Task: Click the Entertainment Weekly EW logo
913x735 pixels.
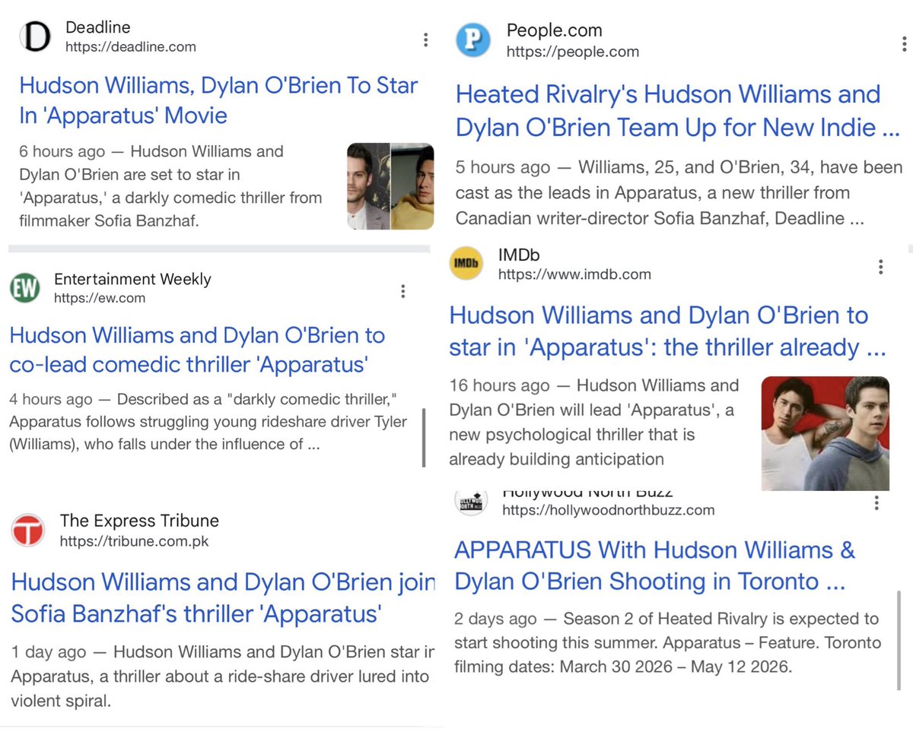Action: pos(24,289)
